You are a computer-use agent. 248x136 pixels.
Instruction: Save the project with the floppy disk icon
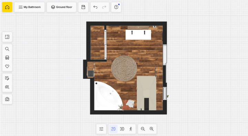point(83,7)
